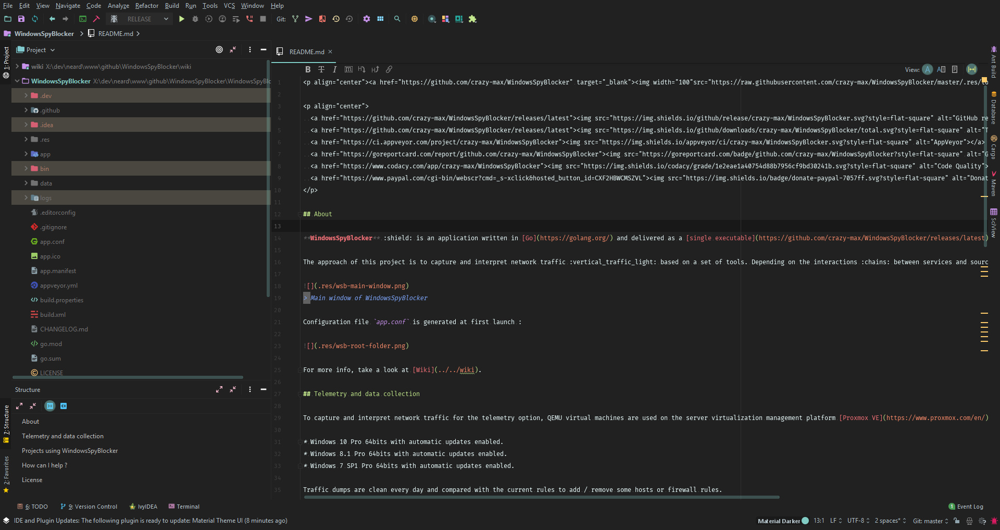Toggle Italic formatting in the Markdown toolbar

(335, 69)
